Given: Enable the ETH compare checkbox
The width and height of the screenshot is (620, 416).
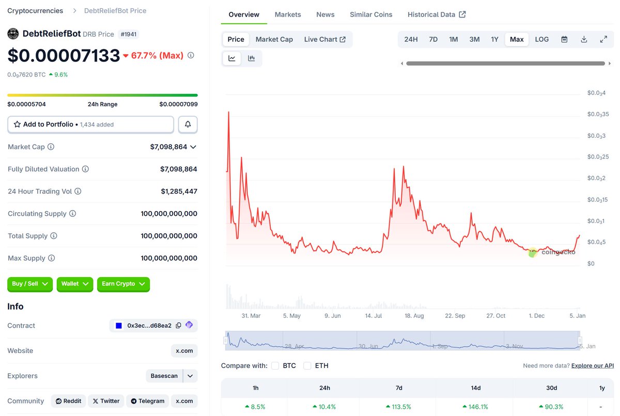Looking at the screenshot, I should point(307,365).
